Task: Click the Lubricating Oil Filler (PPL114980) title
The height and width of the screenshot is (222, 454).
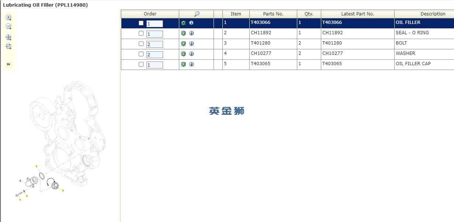Action: (45, 5)
